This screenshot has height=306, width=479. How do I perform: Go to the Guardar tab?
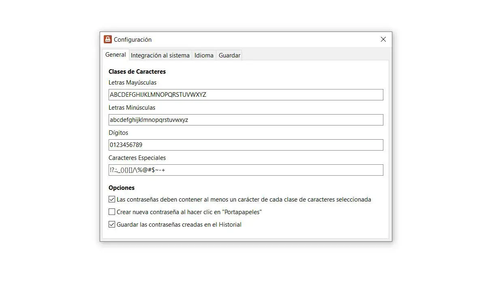coord(229,55)
